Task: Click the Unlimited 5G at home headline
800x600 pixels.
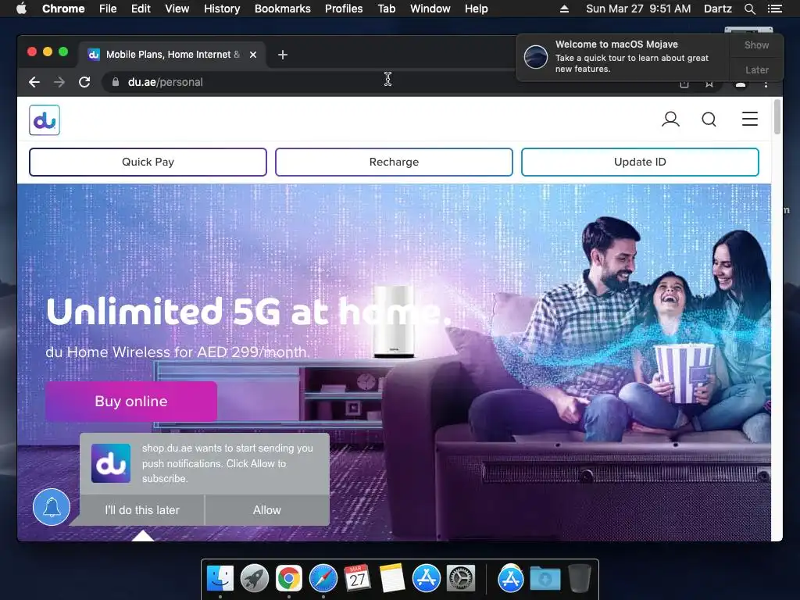Action: coord(248,312)
